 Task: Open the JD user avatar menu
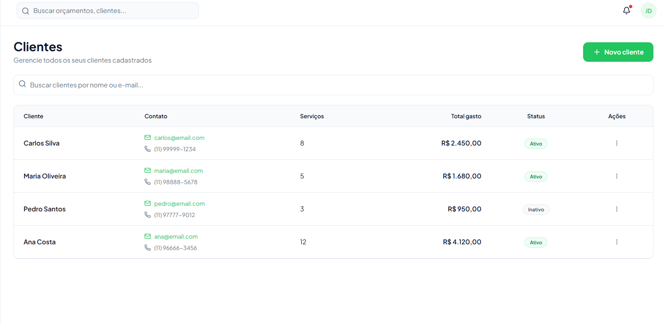click(649, 11)
